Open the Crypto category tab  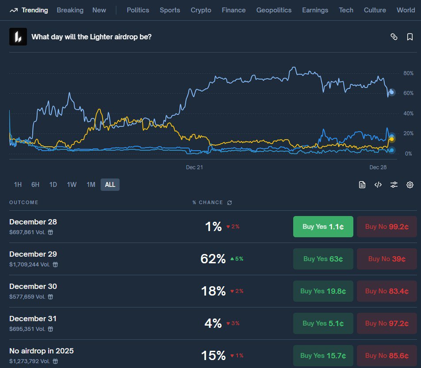(201, 10)
